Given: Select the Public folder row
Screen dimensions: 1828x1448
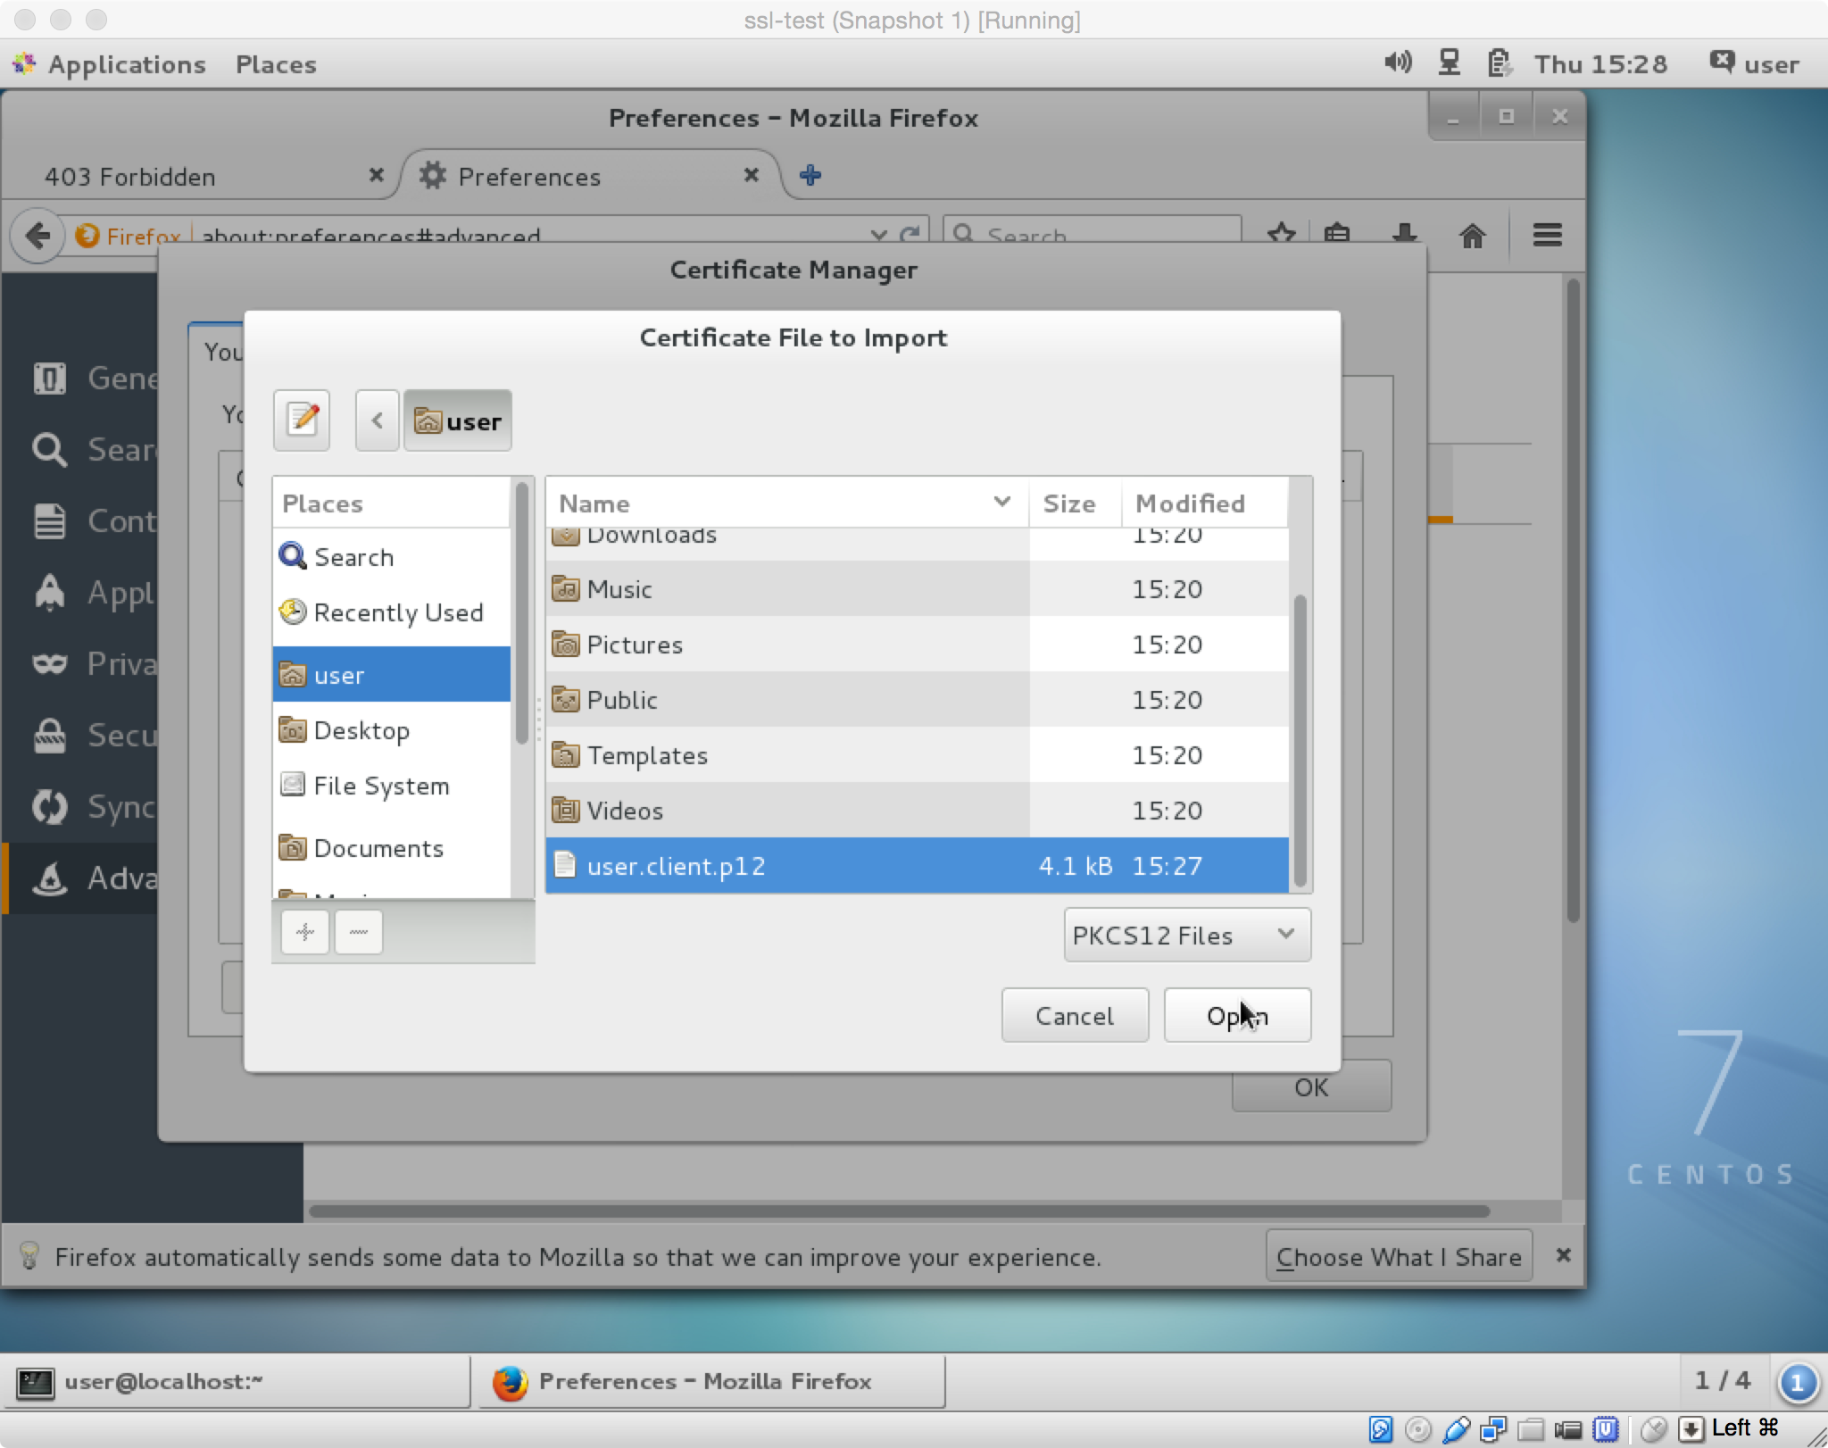Looking at the screenshot, I should point(918,700).
